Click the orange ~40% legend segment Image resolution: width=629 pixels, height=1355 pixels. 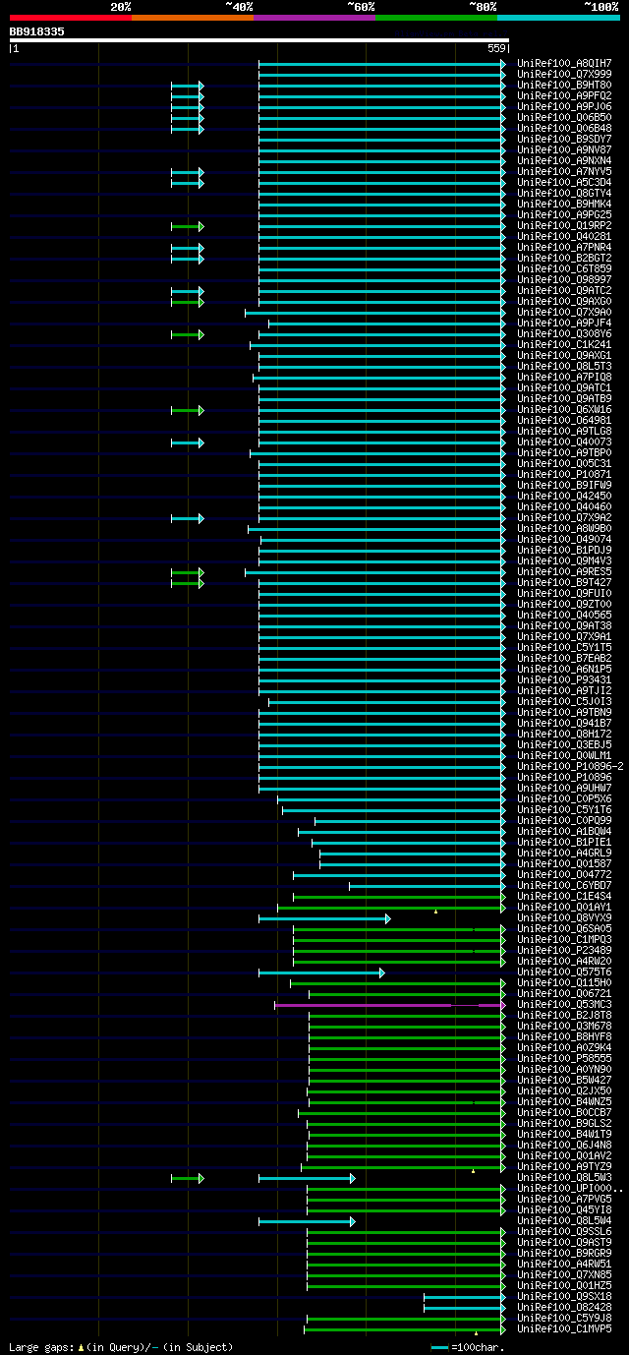192,18
